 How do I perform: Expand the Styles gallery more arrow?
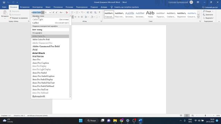tap(198, 18)
